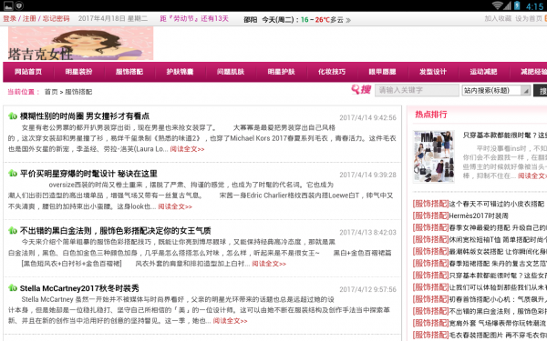
Task: Open 让我们可以体验到那些 ranking link
Action: pos(498,287)
